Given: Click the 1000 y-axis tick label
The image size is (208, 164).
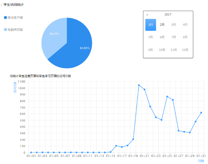Looking at the screenshot, I should (22, 88).
